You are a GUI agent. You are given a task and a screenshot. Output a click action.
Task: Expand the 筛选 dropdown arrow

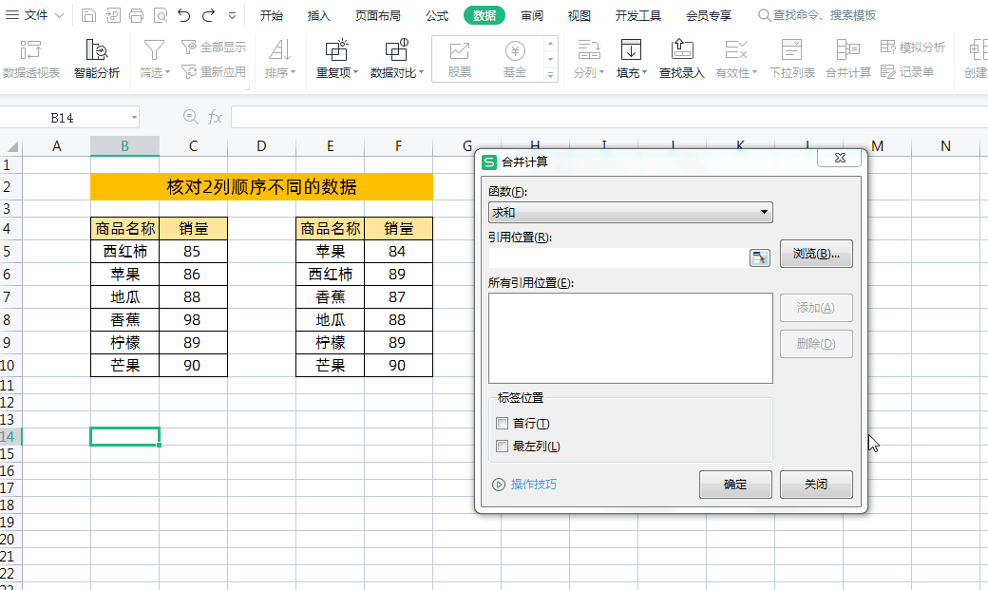coord(167,73)
